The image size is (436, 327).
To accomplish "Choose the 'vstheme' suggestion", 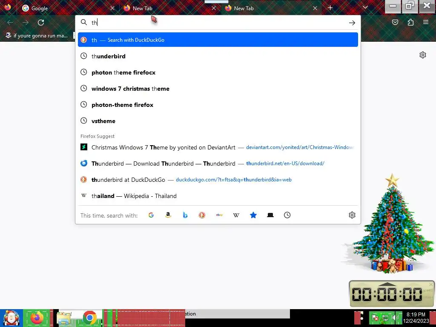I will pyautogui.click(x=218, y=121).
